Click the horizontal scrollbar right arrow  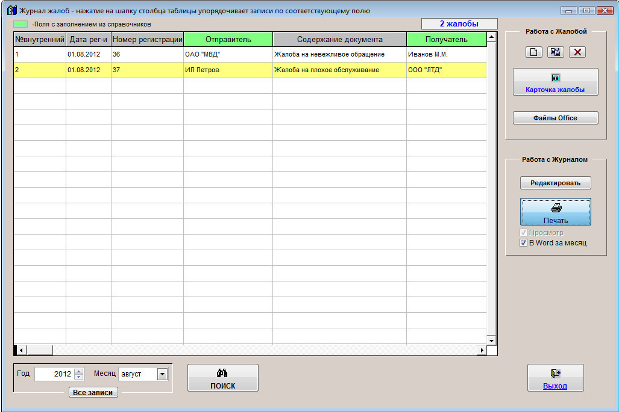tap(482, 350)
